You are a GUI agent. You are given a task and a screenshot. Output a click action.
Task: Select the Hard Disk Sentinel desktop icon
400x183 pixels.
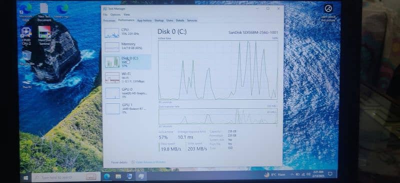pyautogui.click(x=44, y=35)
